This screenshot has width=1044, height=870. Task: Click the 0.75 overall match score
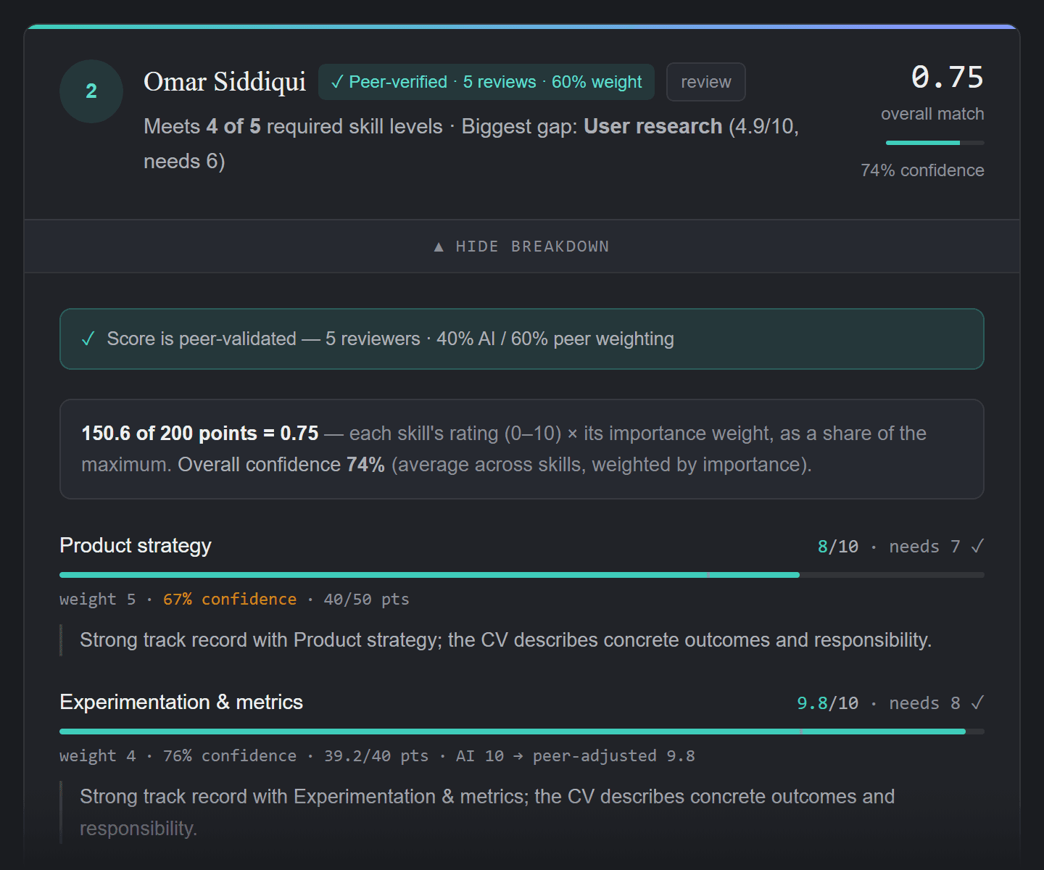947,78
